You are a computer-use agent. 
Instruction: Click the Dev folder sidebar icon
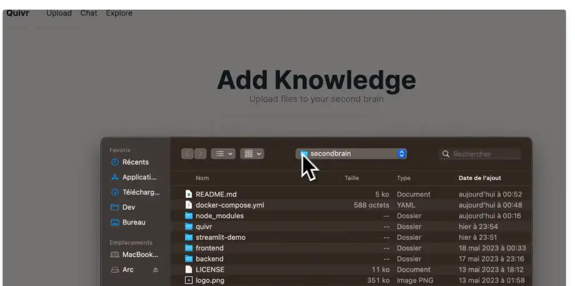[115, 207]
